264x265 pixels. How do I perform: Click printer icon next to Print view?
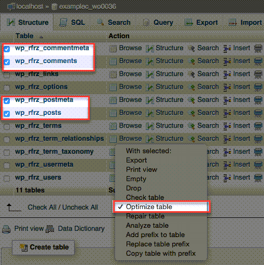tap(7, 229)
